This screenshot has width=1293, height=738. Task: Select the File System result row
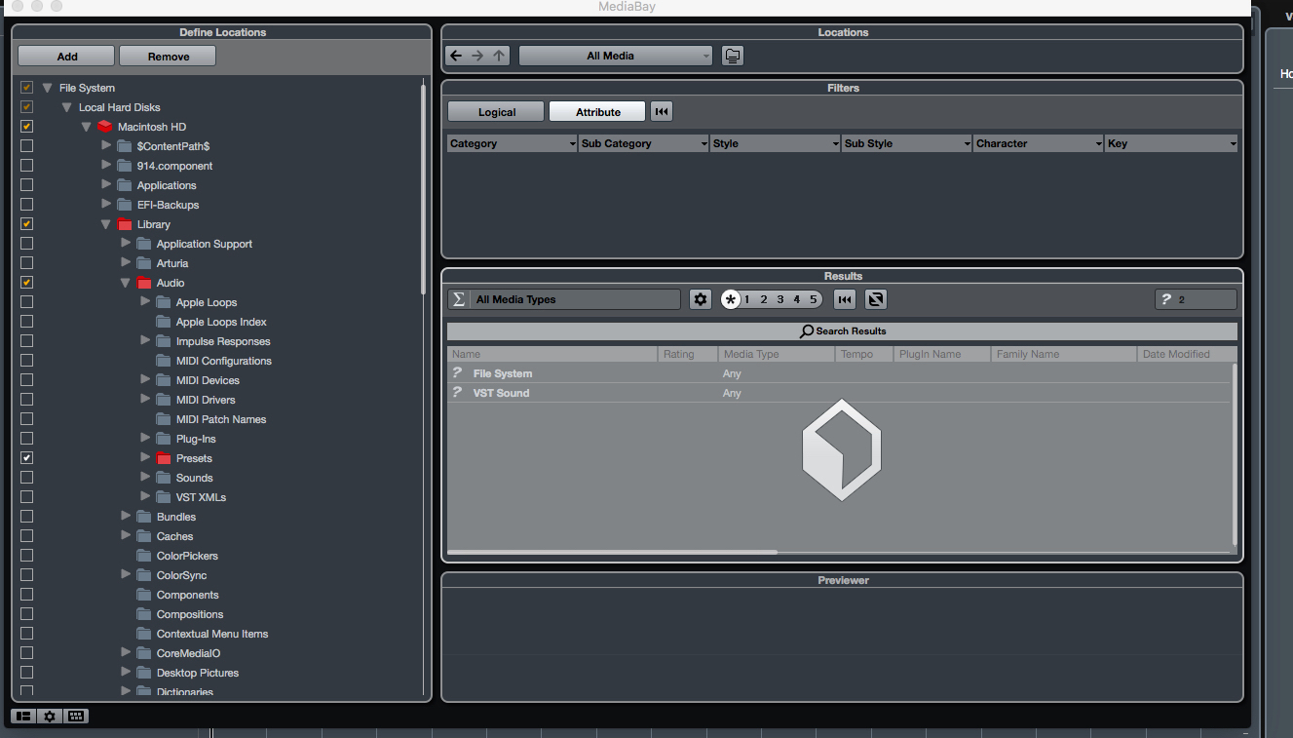click(x=840, y=373)
